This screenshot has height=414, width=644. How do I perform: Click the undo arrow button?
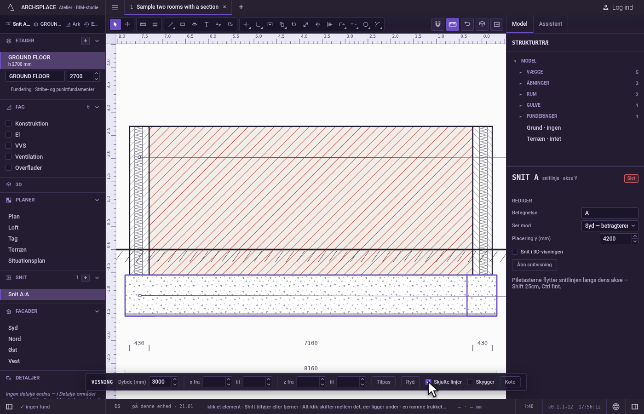[467, 24]
